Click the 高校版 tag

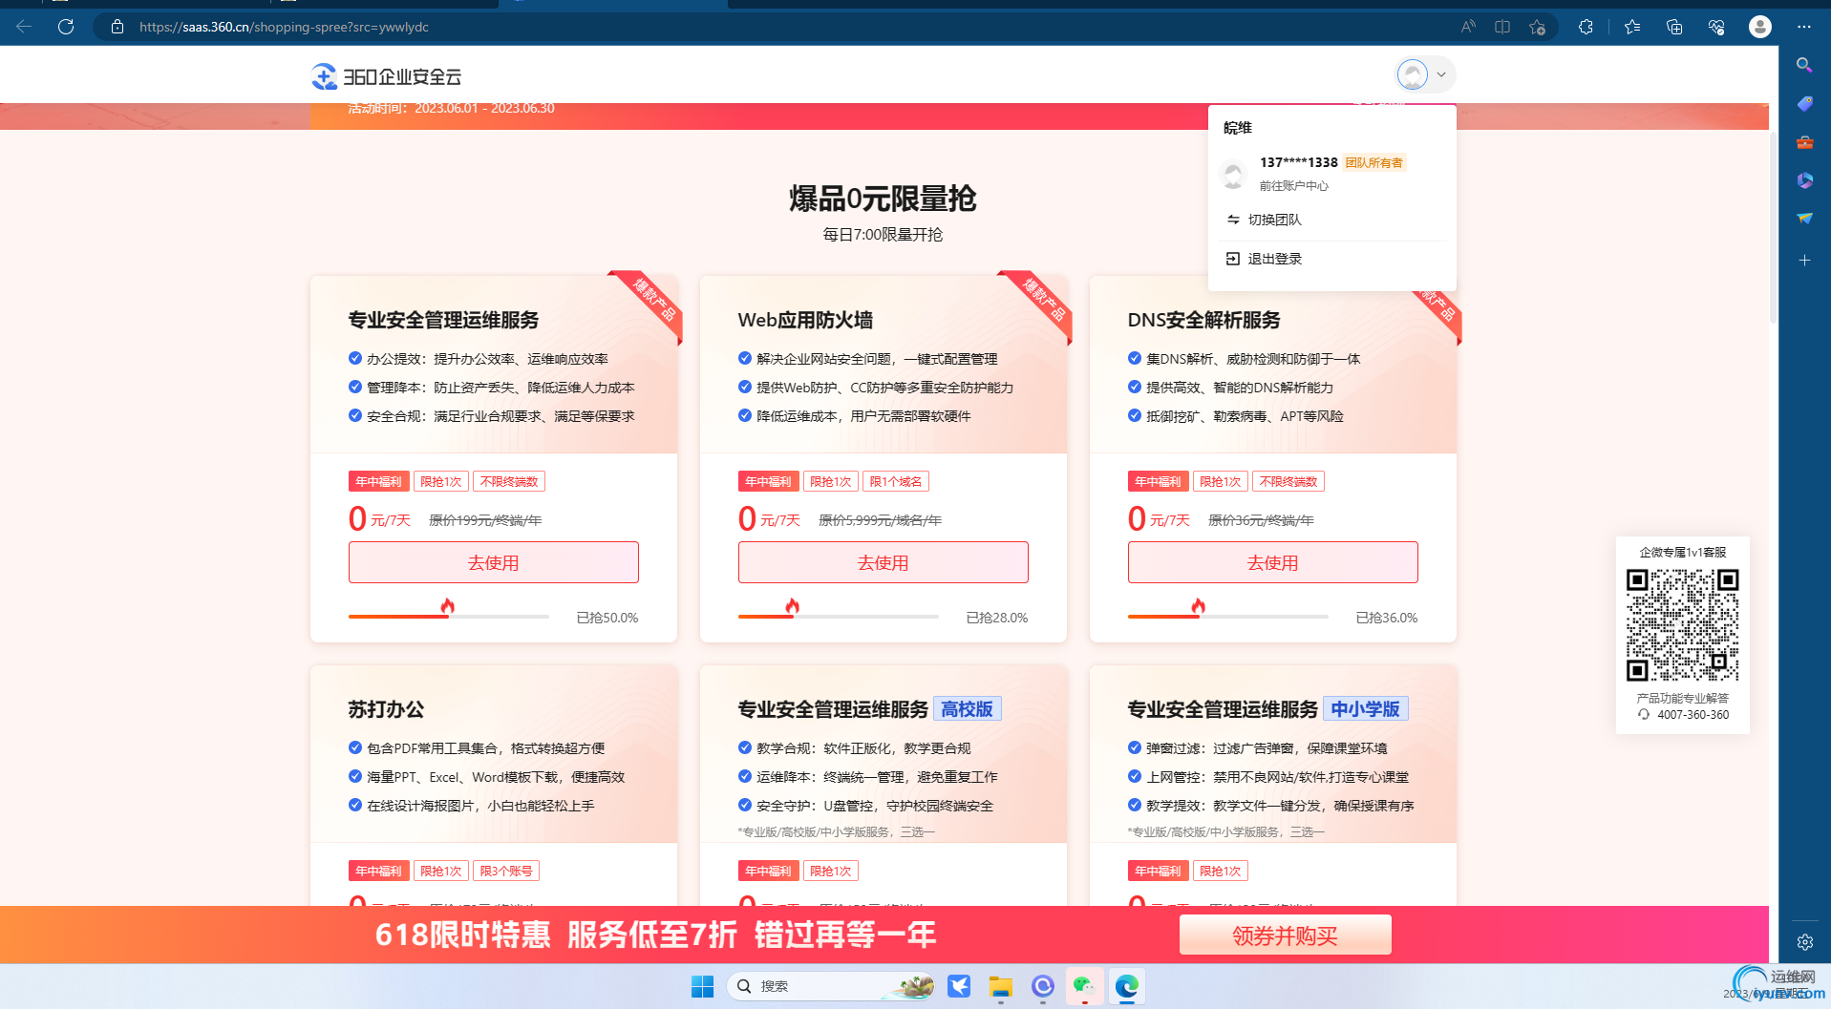click(967, 709)
